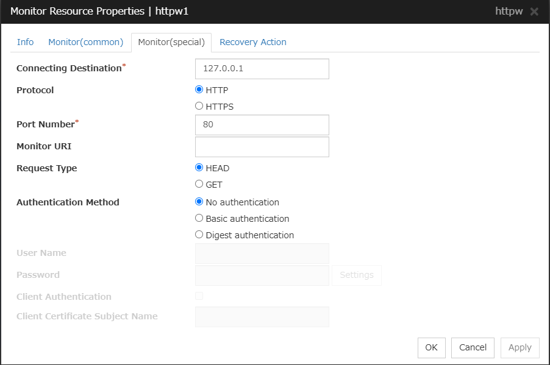Choose the HTTPS protocol radio button
This screenshot has width=550, height=365.
point(199,106)
